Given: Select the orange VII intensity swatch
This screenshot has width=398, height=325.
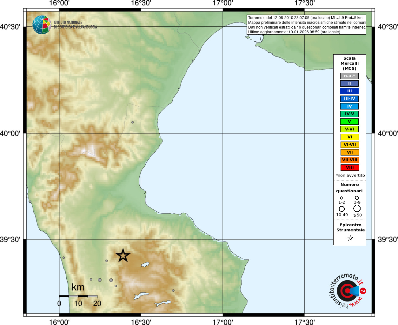Looking at the screenshot, I should 349,152.
